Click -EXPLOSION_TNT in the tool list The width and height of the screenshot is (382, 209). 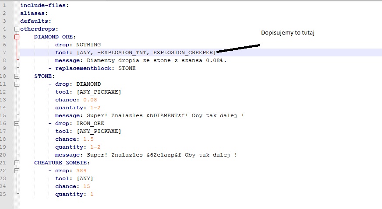click(x=122, y=52)
